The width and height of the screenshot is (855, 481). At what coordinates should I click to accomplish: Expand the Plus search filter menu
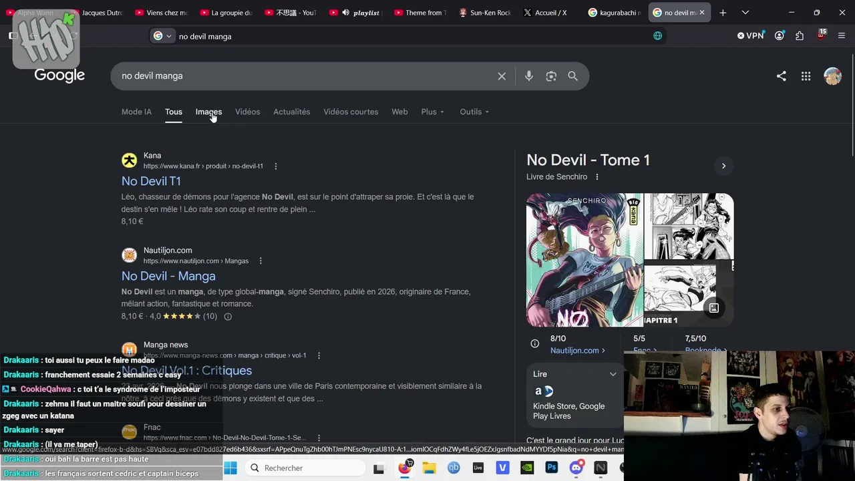click(433, 112)
